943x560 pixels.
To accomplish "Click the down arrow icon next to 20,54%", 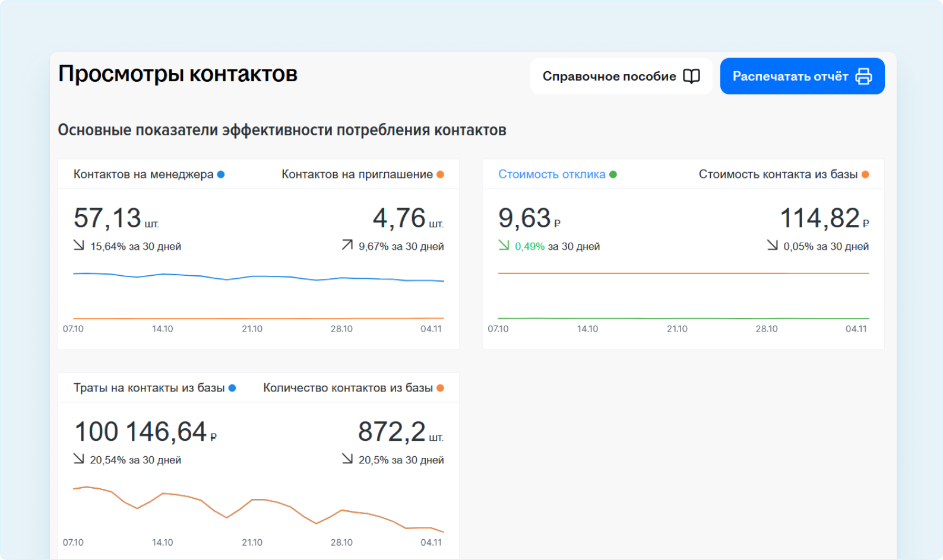I will [x=79, y=459].
